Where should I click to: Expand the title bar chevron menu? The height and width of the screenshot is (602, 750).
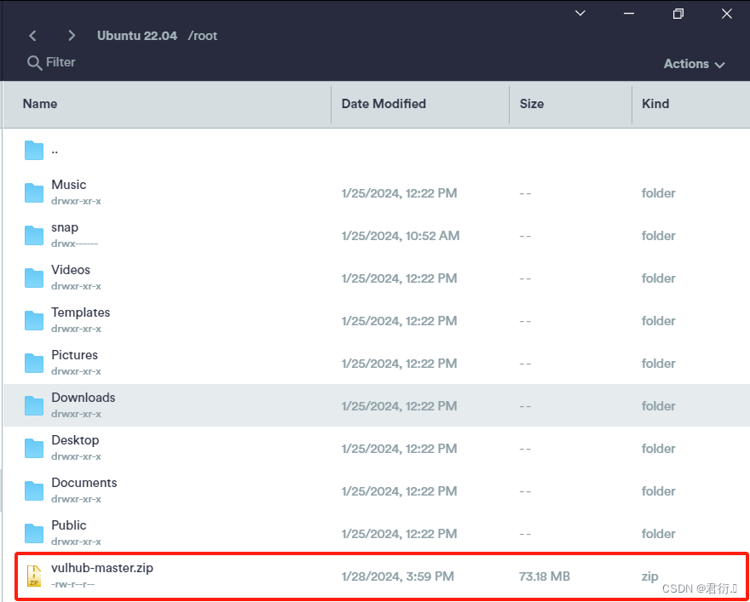coord(580,14)
